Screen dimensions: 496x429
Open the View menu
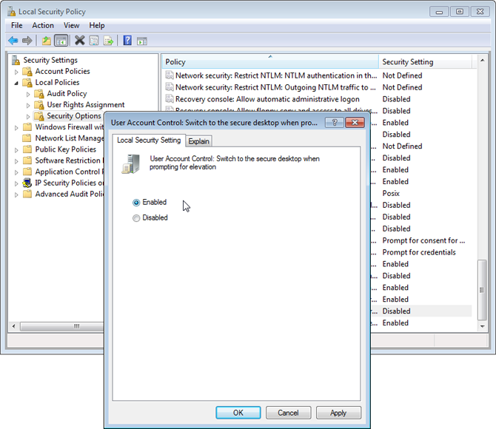[72, 25]
